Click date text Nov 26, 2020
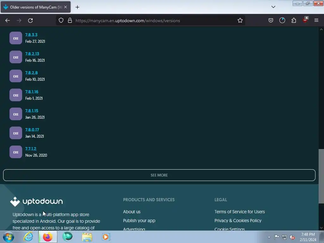This screenshot has height=243, width=324. pyautogui.click(x=36, y=155)
